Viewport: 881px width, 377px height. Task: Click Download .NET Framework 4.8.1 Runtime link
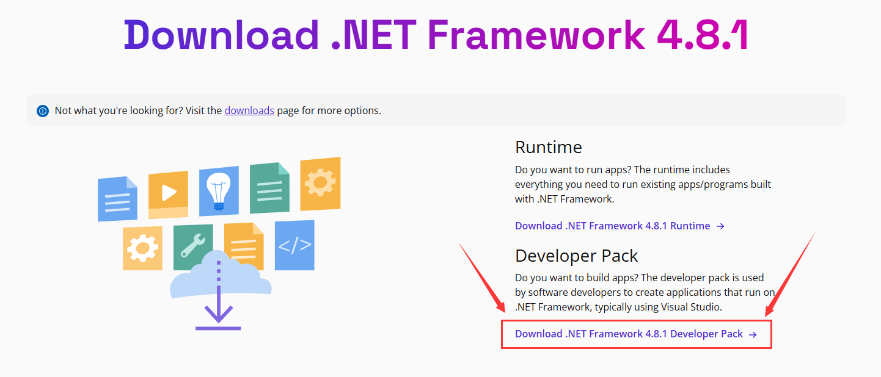pos(620,226)
